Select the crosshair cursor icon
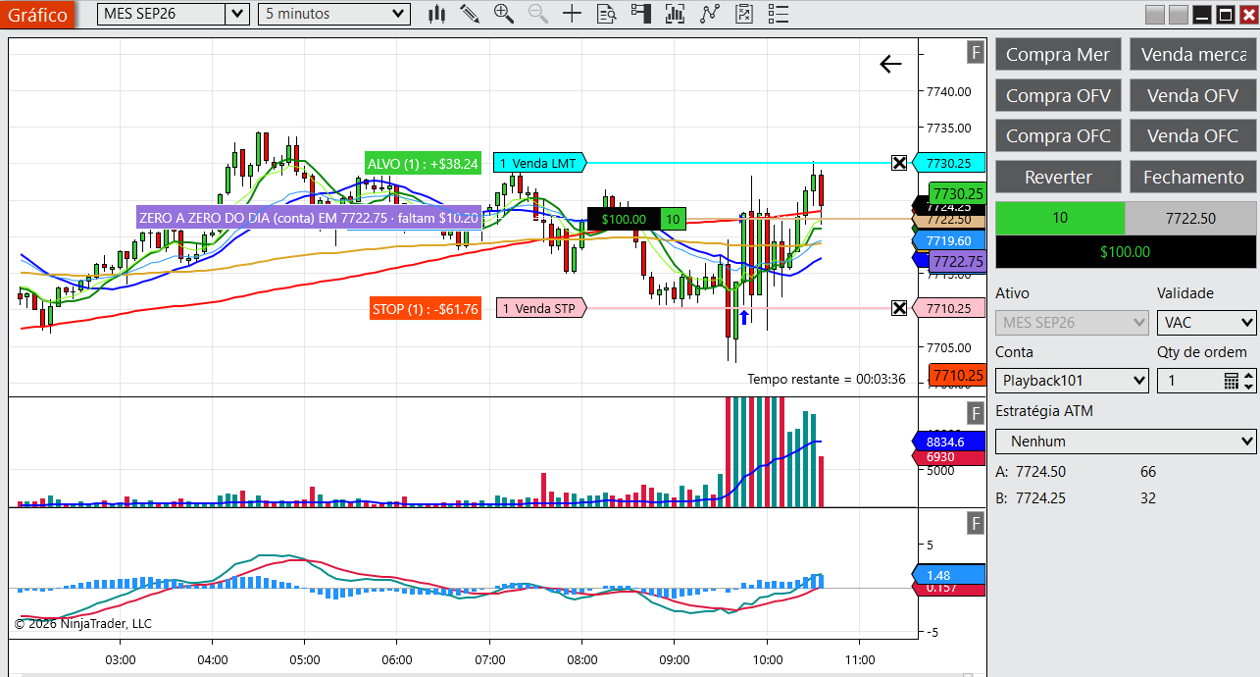The width and height of the screenshot is (1260, 677). click(572, 14)
